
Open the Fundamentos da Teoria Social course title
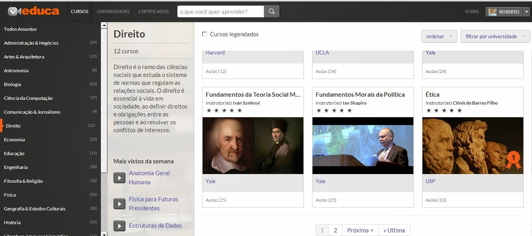pyautogui.click(x=253, y=95)
